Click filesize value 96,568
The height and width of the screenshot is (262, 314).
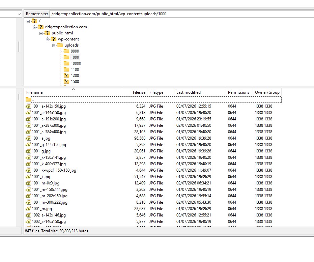click(140, 138)
